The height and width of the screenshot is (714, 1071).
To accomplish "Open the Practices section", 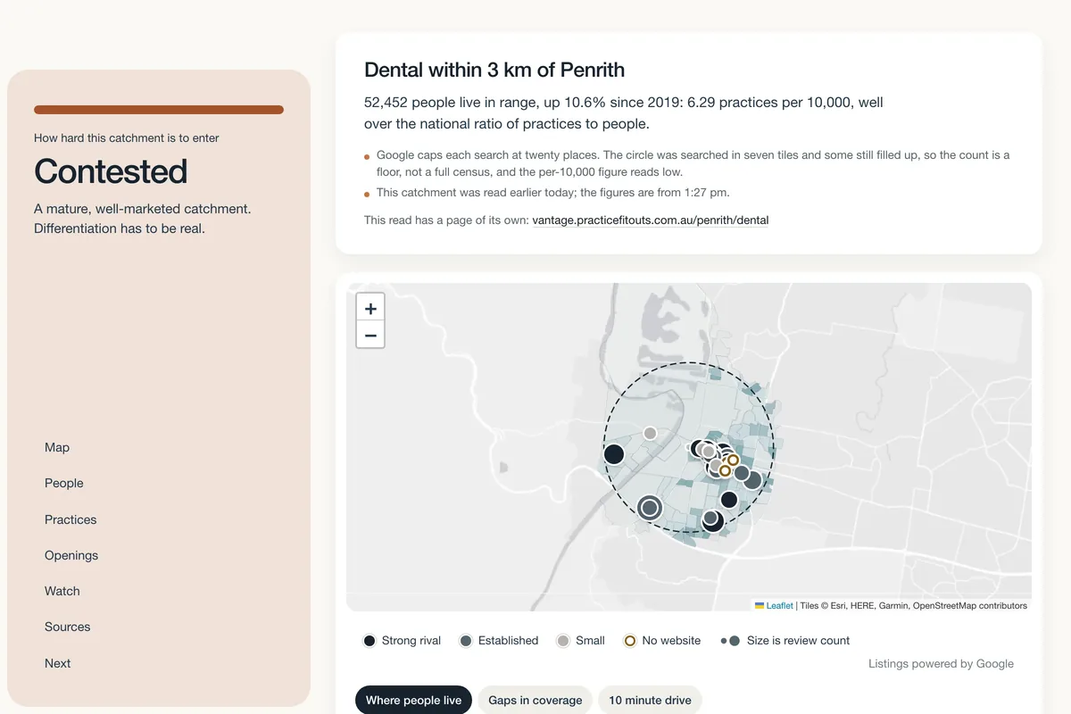I will click(71, 519).
